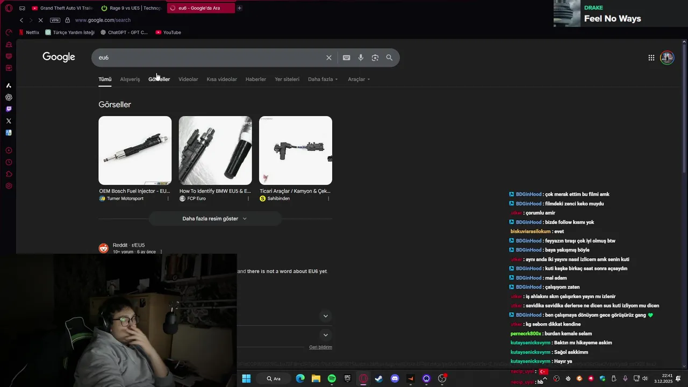This screenshot has height=387, width=688.
Task: Click the Geri bildirim link
Action: (x=320, y=347)
